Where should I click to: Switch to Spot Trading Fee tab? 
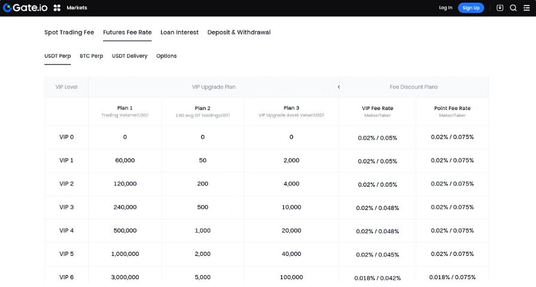(x=69, y=32)
